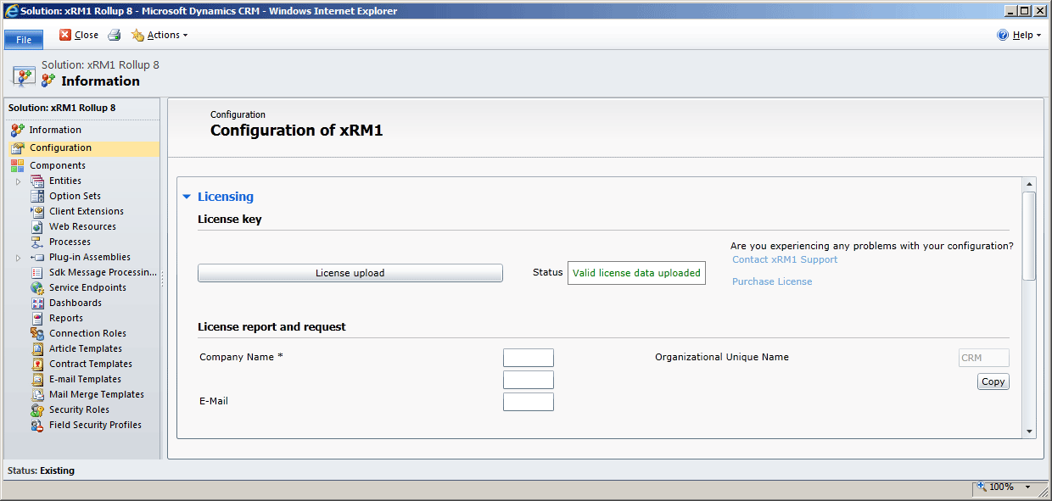Viewport: 1052px width, 501px height.
Task: Open the Contact xRM1 Support link
Action: coord(785,259)
